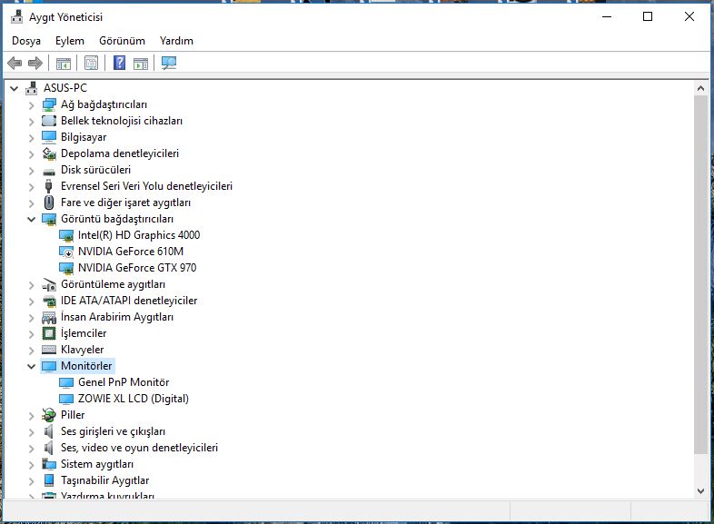This screenshot has height=524, width=714.
Task: Click the scrollbar up arrow
Action: click(700, 88)
